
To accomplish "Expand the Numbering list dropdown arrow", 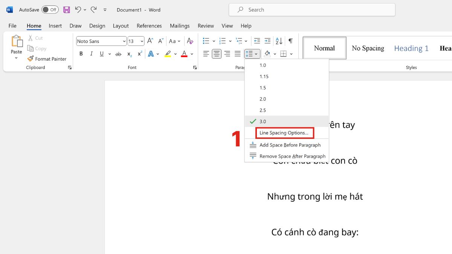I will pos(230,41).
